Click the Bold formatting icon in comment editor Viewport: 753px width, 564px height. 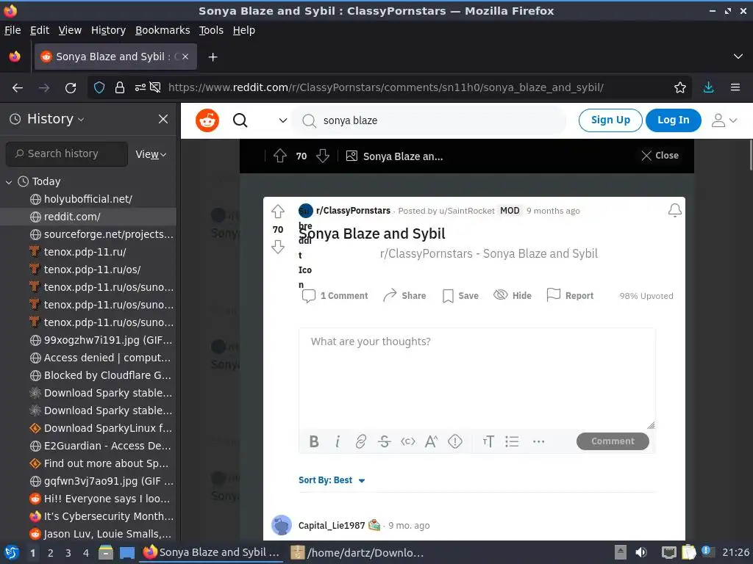click(x=314, y=441)
